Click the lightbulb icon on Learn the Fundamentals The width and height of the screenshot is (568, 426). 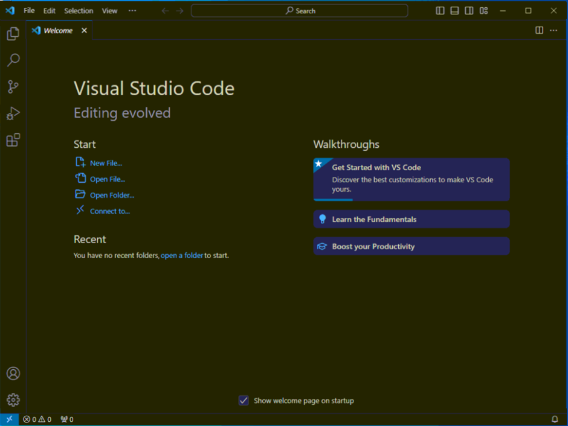tap(322, 219)
